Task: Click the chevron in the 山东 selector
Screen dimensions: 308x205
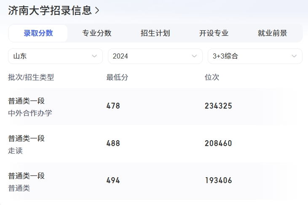Action: (x=94, y=56)
